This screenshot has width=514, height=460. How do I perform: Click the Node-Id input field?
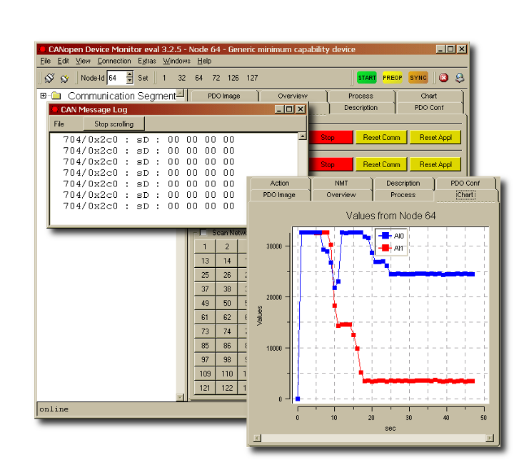pyautogui.click(x=116, y=78)
